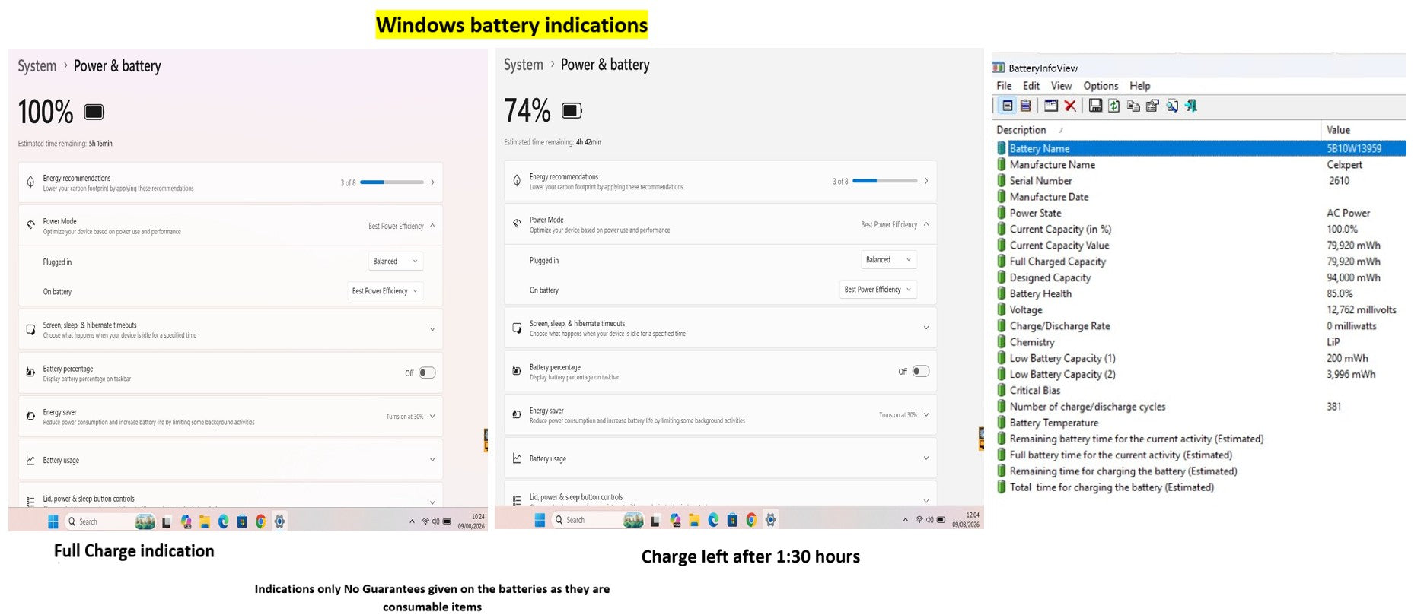
Task: Click the Save floppy disk icon in BatteryInfoView
Action: tap(1095, 106)
